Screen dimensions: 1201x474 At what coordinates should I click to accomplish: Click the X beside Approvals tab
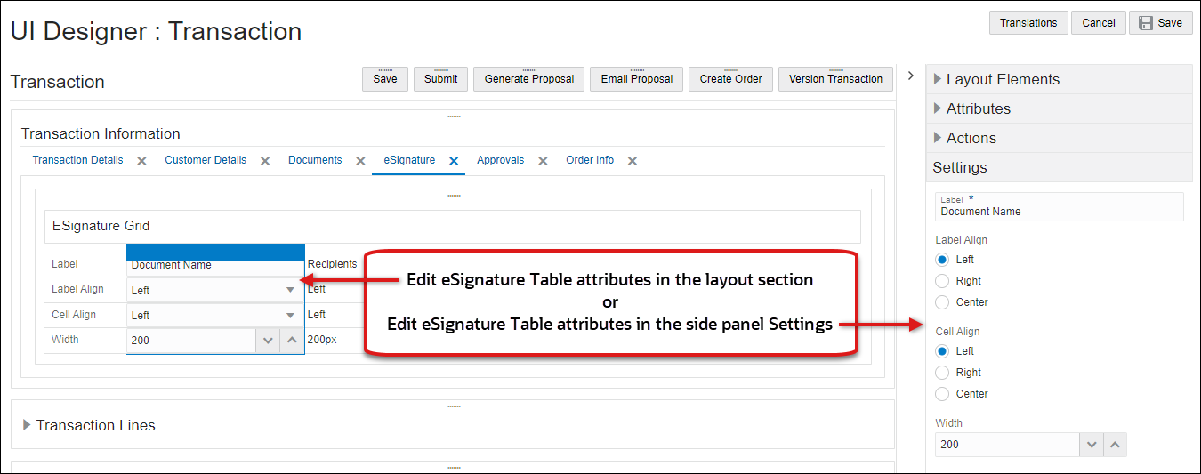pyautogui.click(x=543, y=161)
